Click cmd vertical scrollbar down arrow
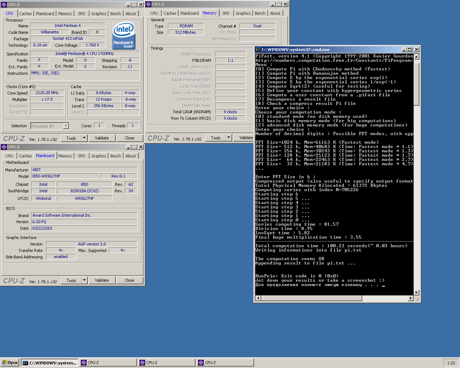Image resolution: width=460 pixels, height=368 pixels. (x=417, y=293)
